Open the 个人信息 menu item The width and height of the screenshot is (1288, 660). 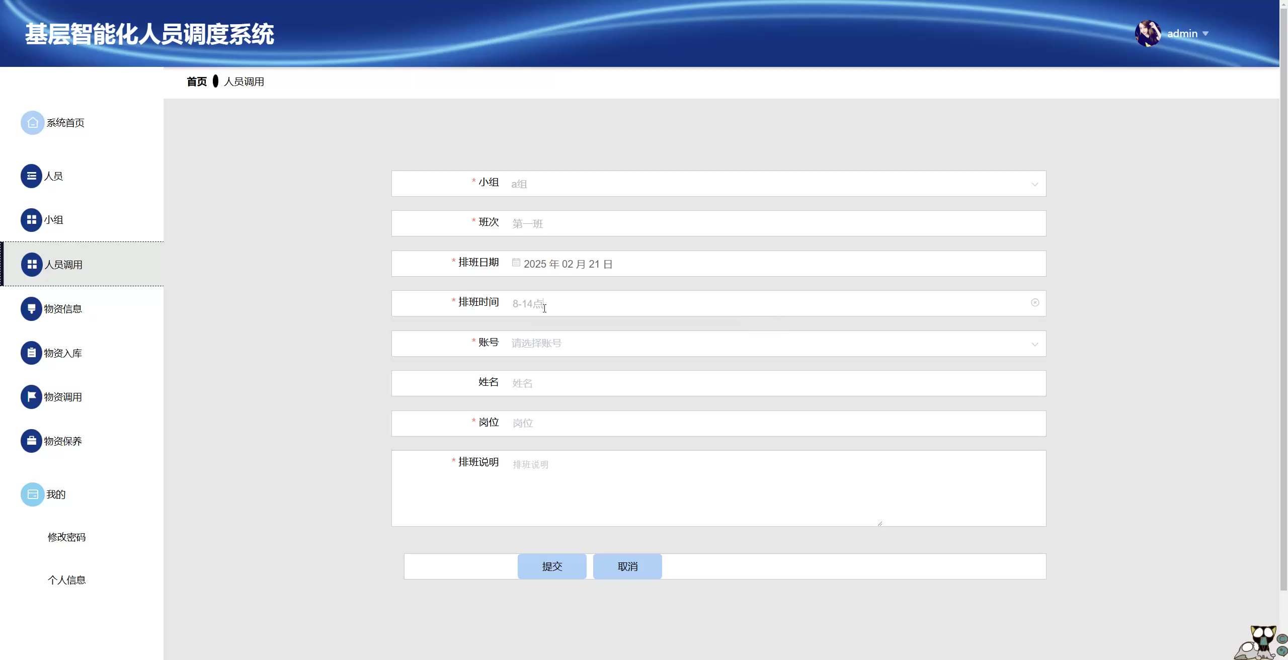point(66,580)
